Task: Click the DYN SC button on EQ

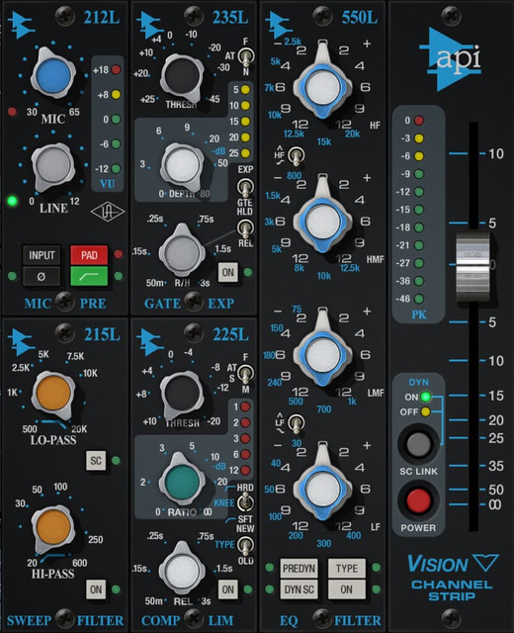Action: [299, 589]
